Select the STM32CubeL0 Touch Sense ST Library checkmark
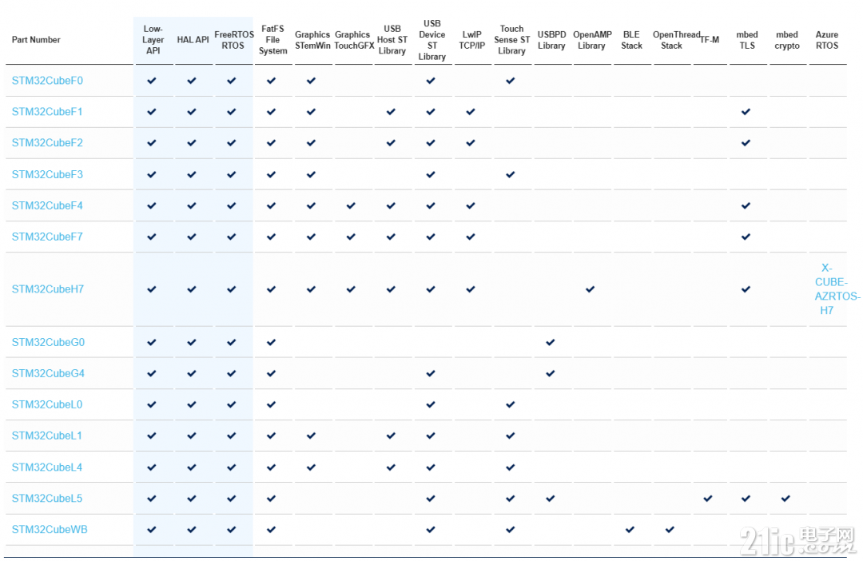The width and height of the screenshot is (863, 561). point(510,404)
